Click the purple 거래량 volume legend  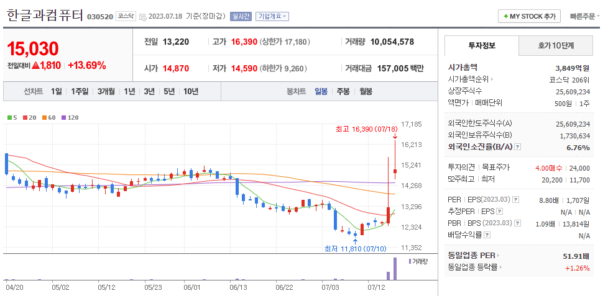pos(417,262)
